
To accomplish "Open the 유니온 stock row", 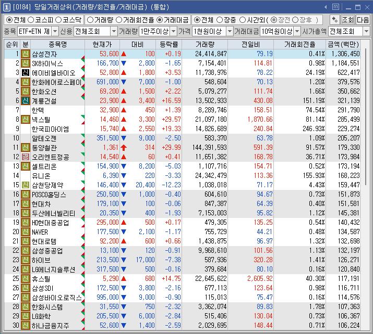I will [x=182, y=175].
